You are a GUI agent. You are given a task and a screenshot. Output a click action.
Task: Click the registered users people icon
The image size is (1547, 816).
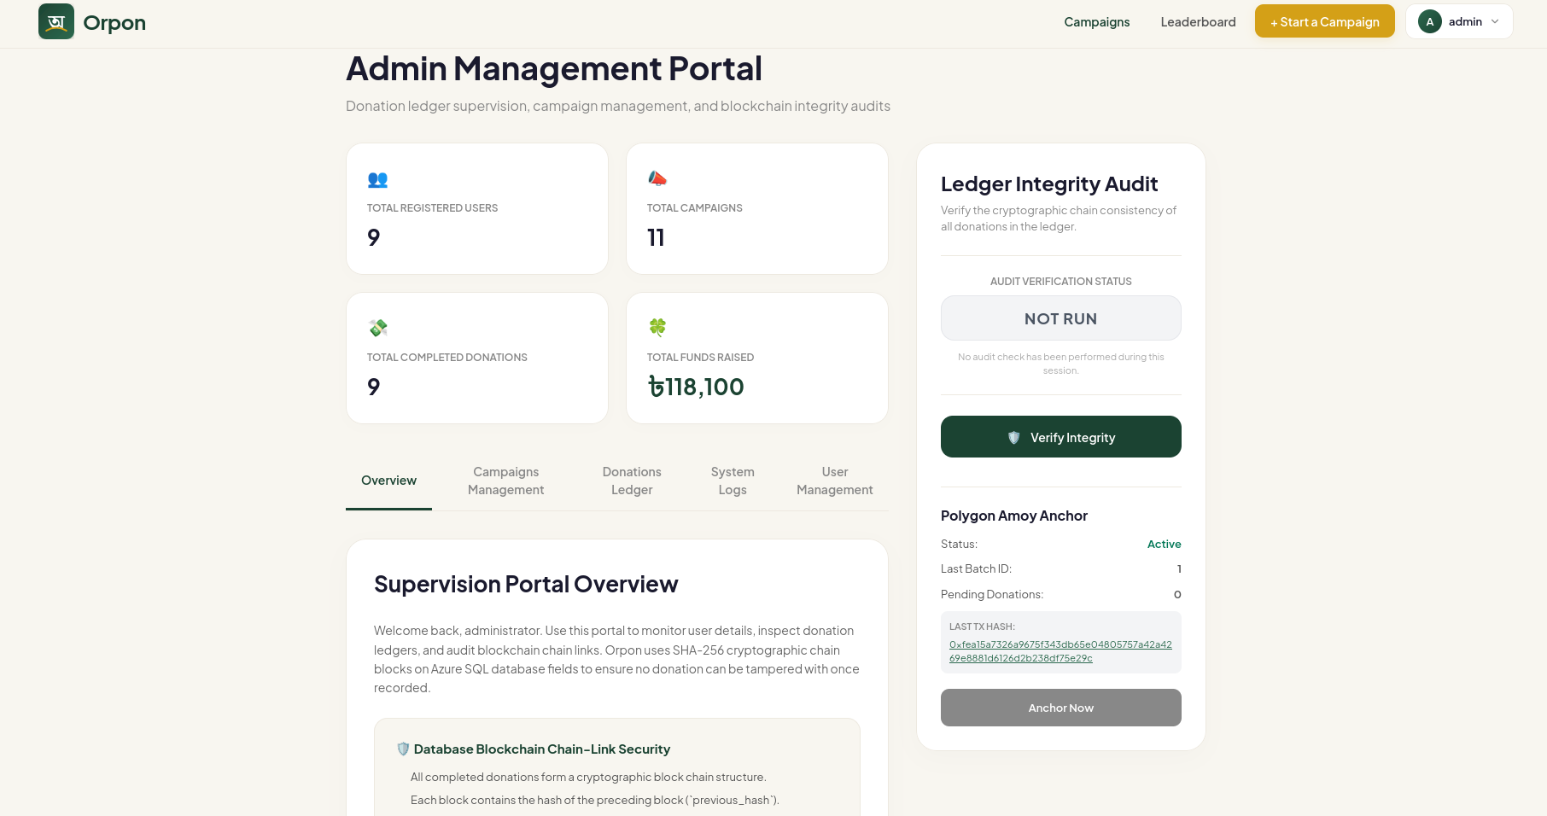click(x=377, y=179)
